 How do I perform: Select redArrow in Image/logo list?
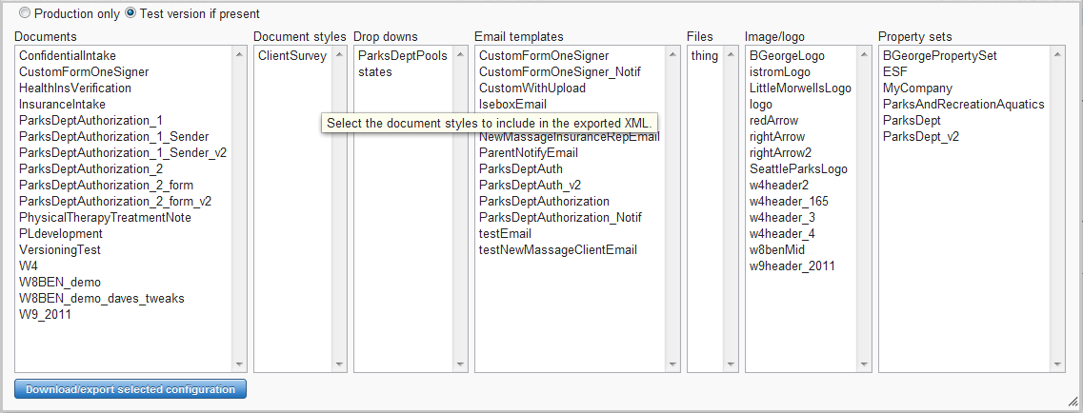pos(773,121)
